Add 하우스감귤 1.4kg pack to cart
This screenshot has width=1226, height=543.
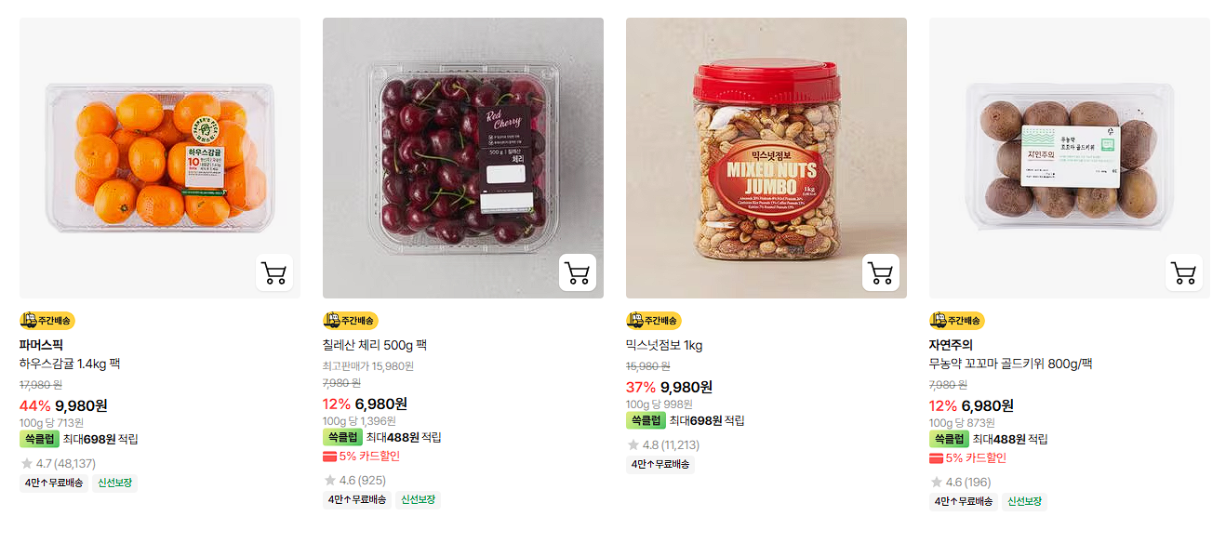(274, 273)
